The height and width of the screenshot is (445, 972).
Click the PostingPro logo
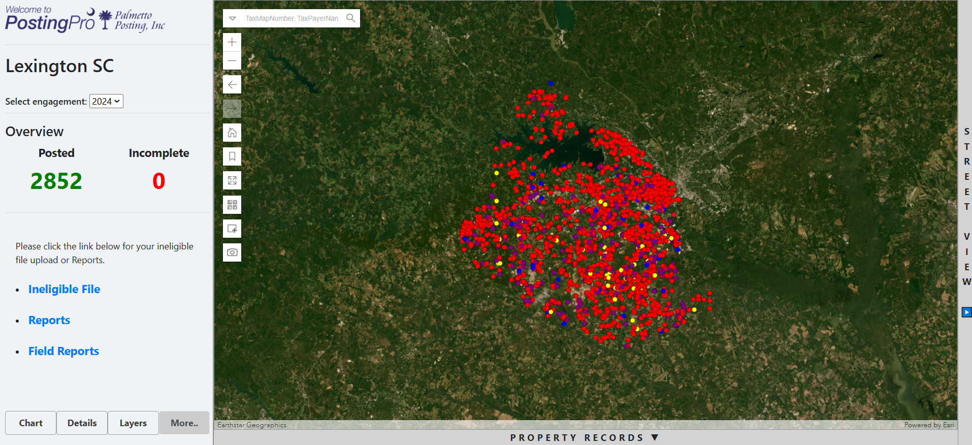pyautogui.click(x=50, y=19)
